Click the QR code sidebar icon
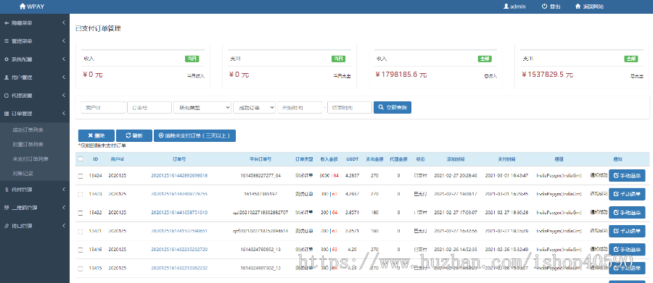The width and height of the screenshot is (653, 283). (x=7, y=208)
